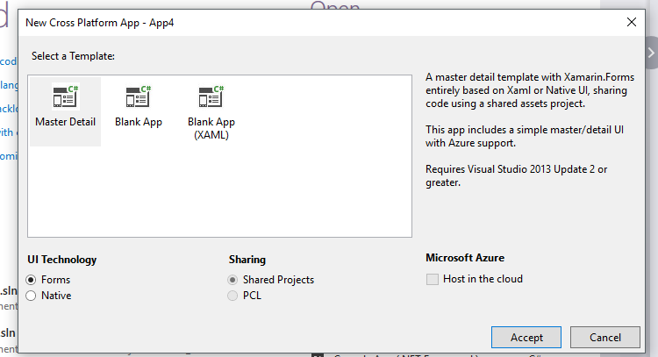Enable Host in the cloud checkbox
The image size is (658, 357).
433,280
